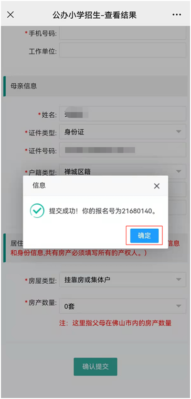Screen dimensions: 191x399
Task: Expand the 证件类型 dropdown arrow
Action: (179, 132)
